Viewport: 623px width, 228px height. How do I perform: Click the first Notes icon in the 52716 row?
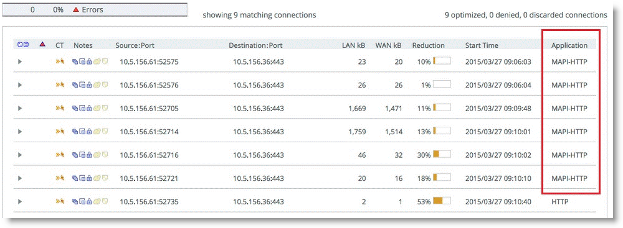click(75, 154)
